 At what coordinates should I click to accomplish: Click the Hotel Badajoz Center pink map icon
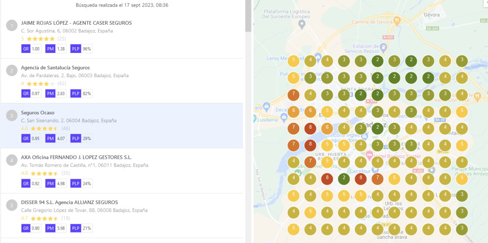(368, 155)
